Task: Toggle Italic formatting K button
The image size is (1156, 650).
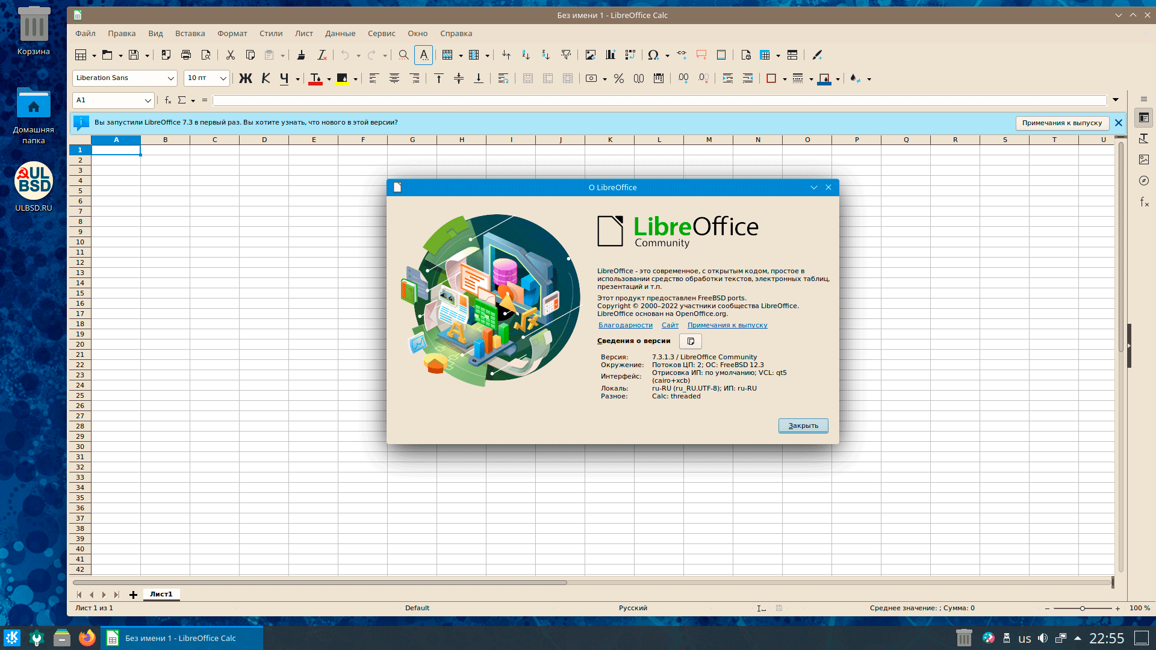Action: tap(266, 78)
